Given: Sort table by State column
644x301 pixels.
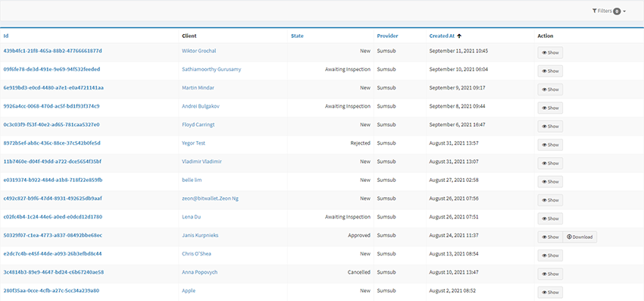Looking at the screenshot, I should tap(297, 36).
